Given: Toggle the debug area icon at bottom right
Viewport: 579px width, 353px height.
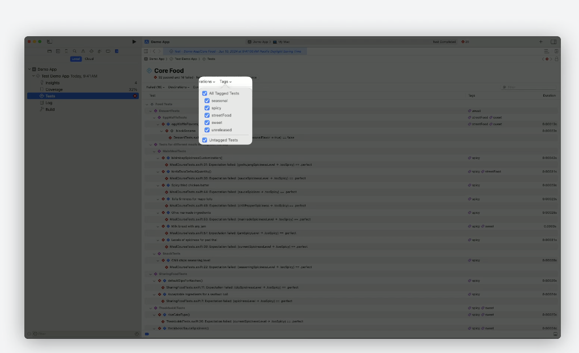Looking at the screenshot, I should pos(555,334).
